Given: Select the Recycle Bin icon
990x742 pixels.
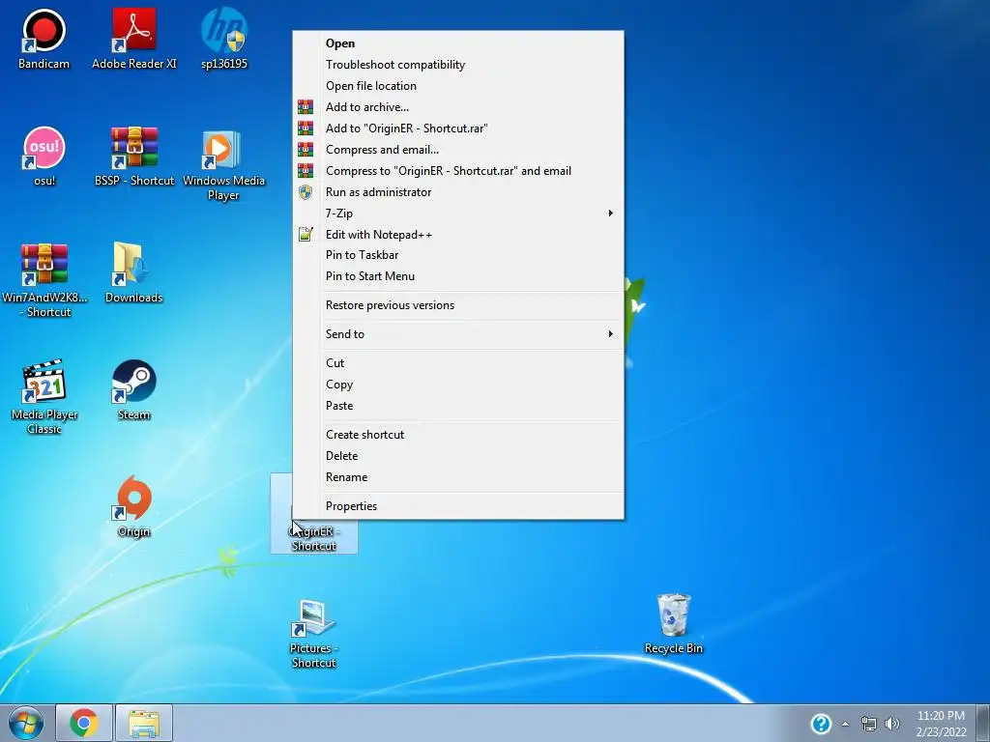Looking at the screenshot, I should (674, 623).
